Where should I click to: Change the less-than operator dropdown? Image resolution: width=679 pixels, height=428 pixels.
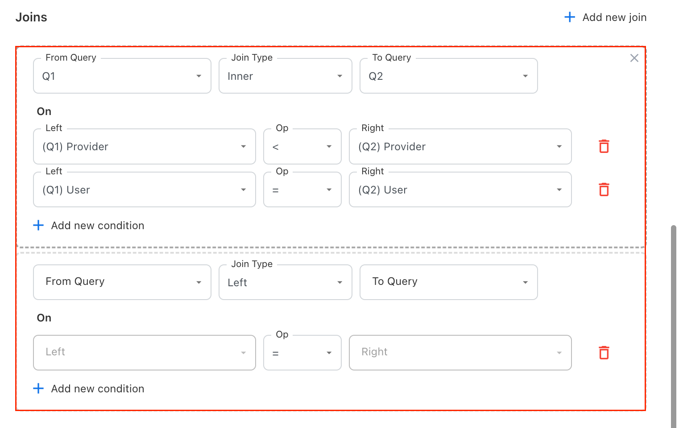coord(302,147)
